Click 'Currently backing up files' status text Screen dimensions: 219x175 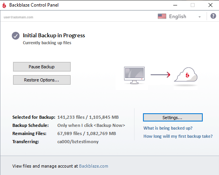tap(47, 43)
